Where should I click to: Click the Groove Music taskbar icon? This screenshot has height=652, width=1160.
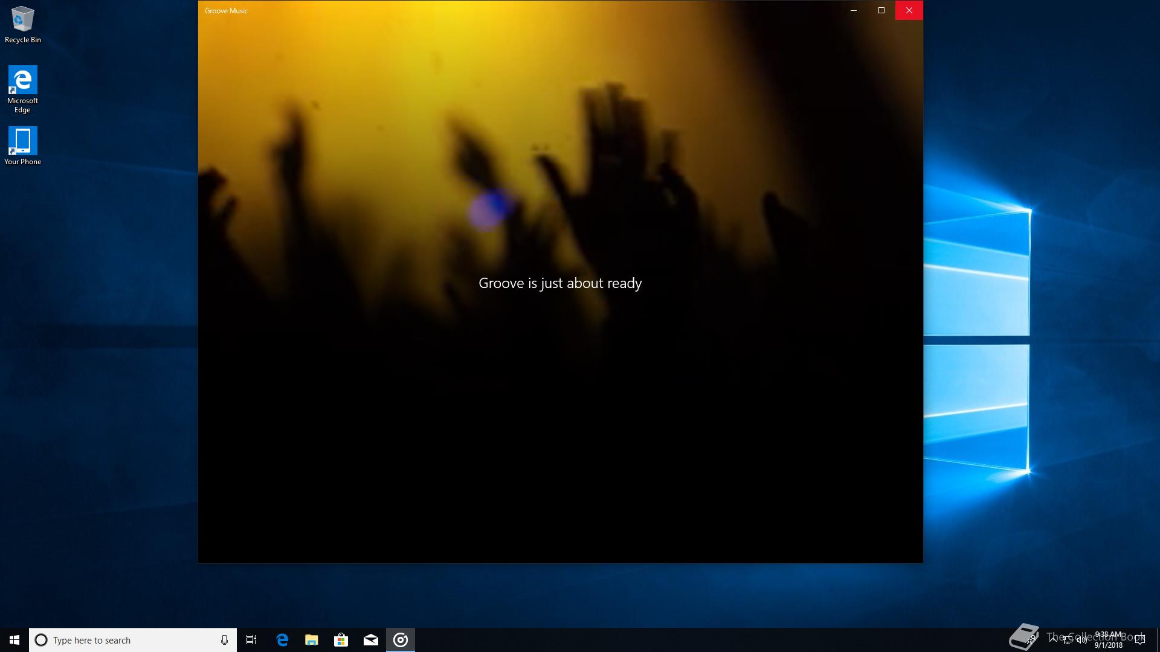click(401, 640)
